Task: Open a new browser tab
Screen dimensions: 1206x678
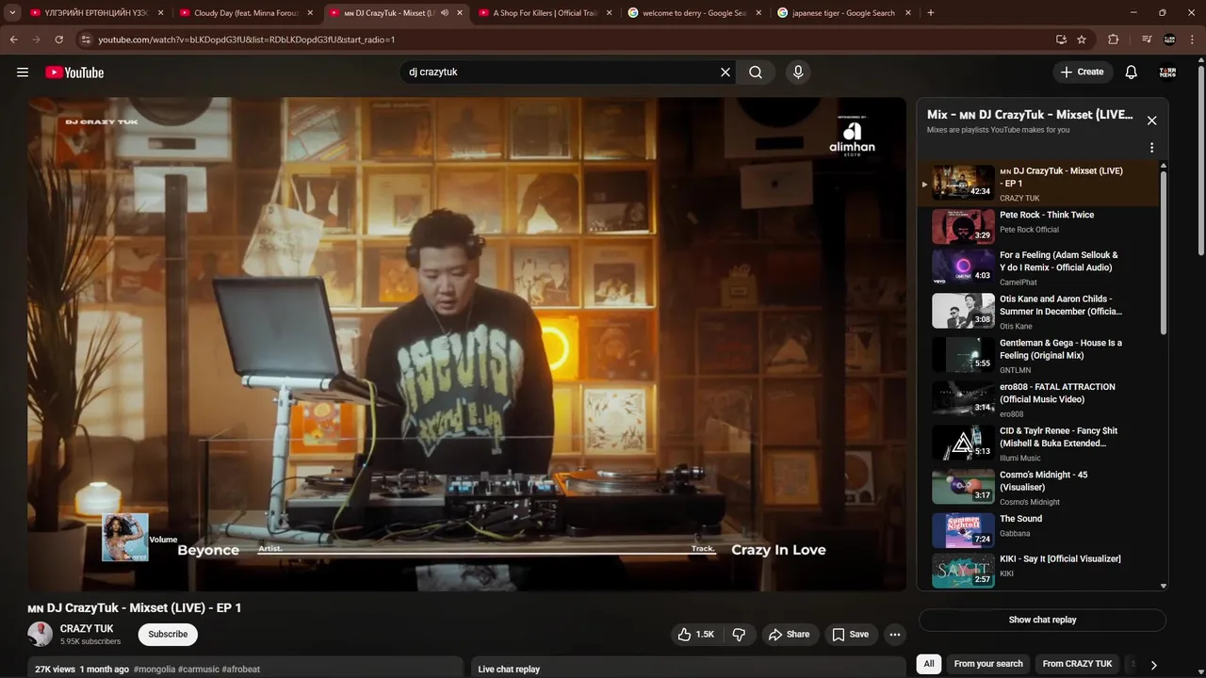Action: [931, 13]
